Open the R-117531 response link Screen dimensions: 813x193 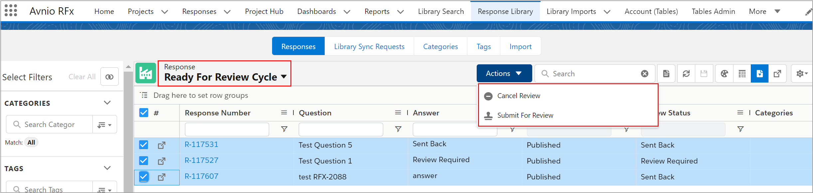coord(202,145)
